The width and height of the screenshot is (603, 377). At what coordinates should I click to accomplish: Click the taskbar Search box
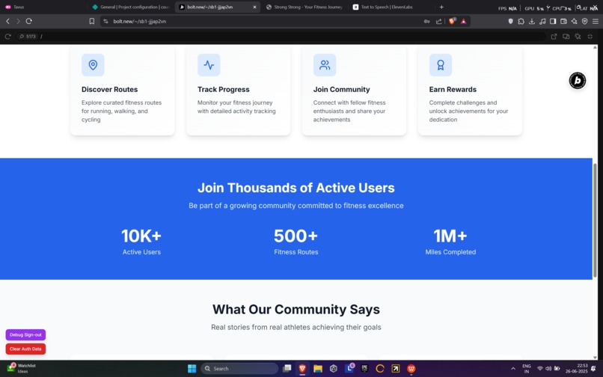[239, 369]
